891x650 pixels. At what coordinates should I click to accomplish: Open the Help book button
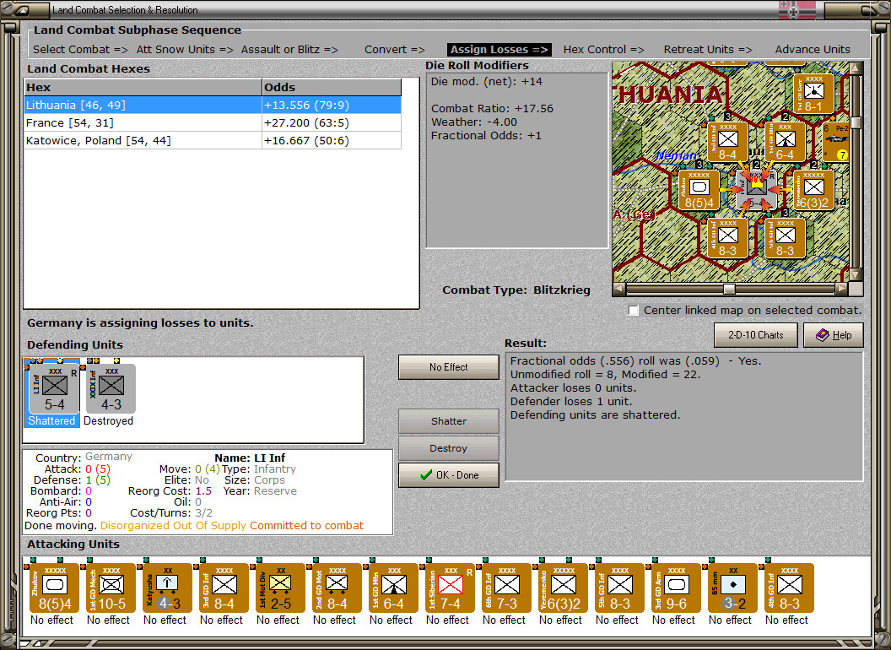834,335
